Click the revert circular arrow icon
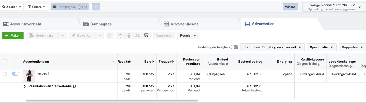This screenshot has height=103, width=366. pyautogui.click(x=120, y=36)
